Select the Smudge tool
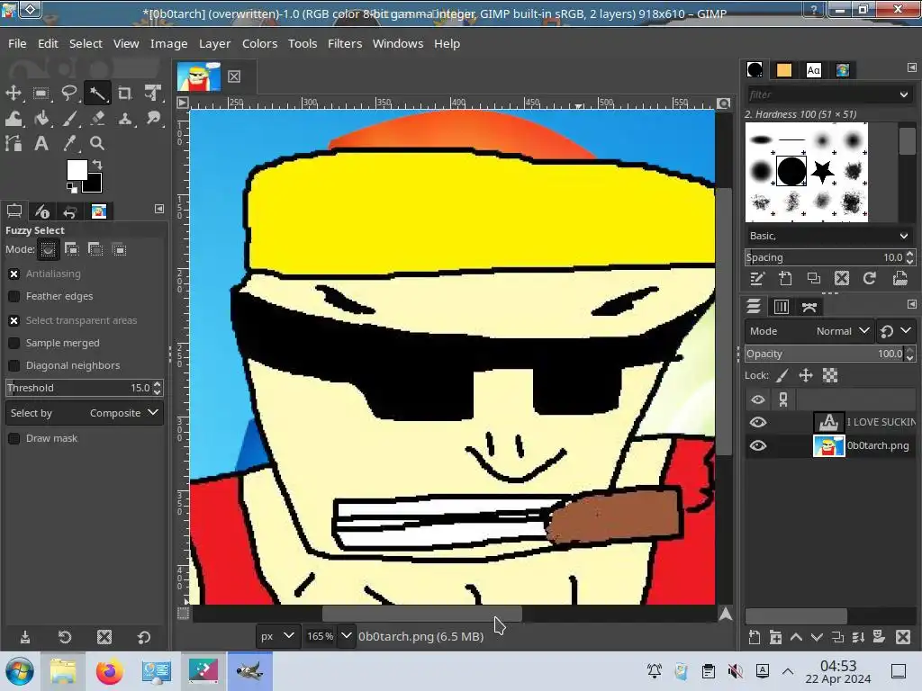 153,119
